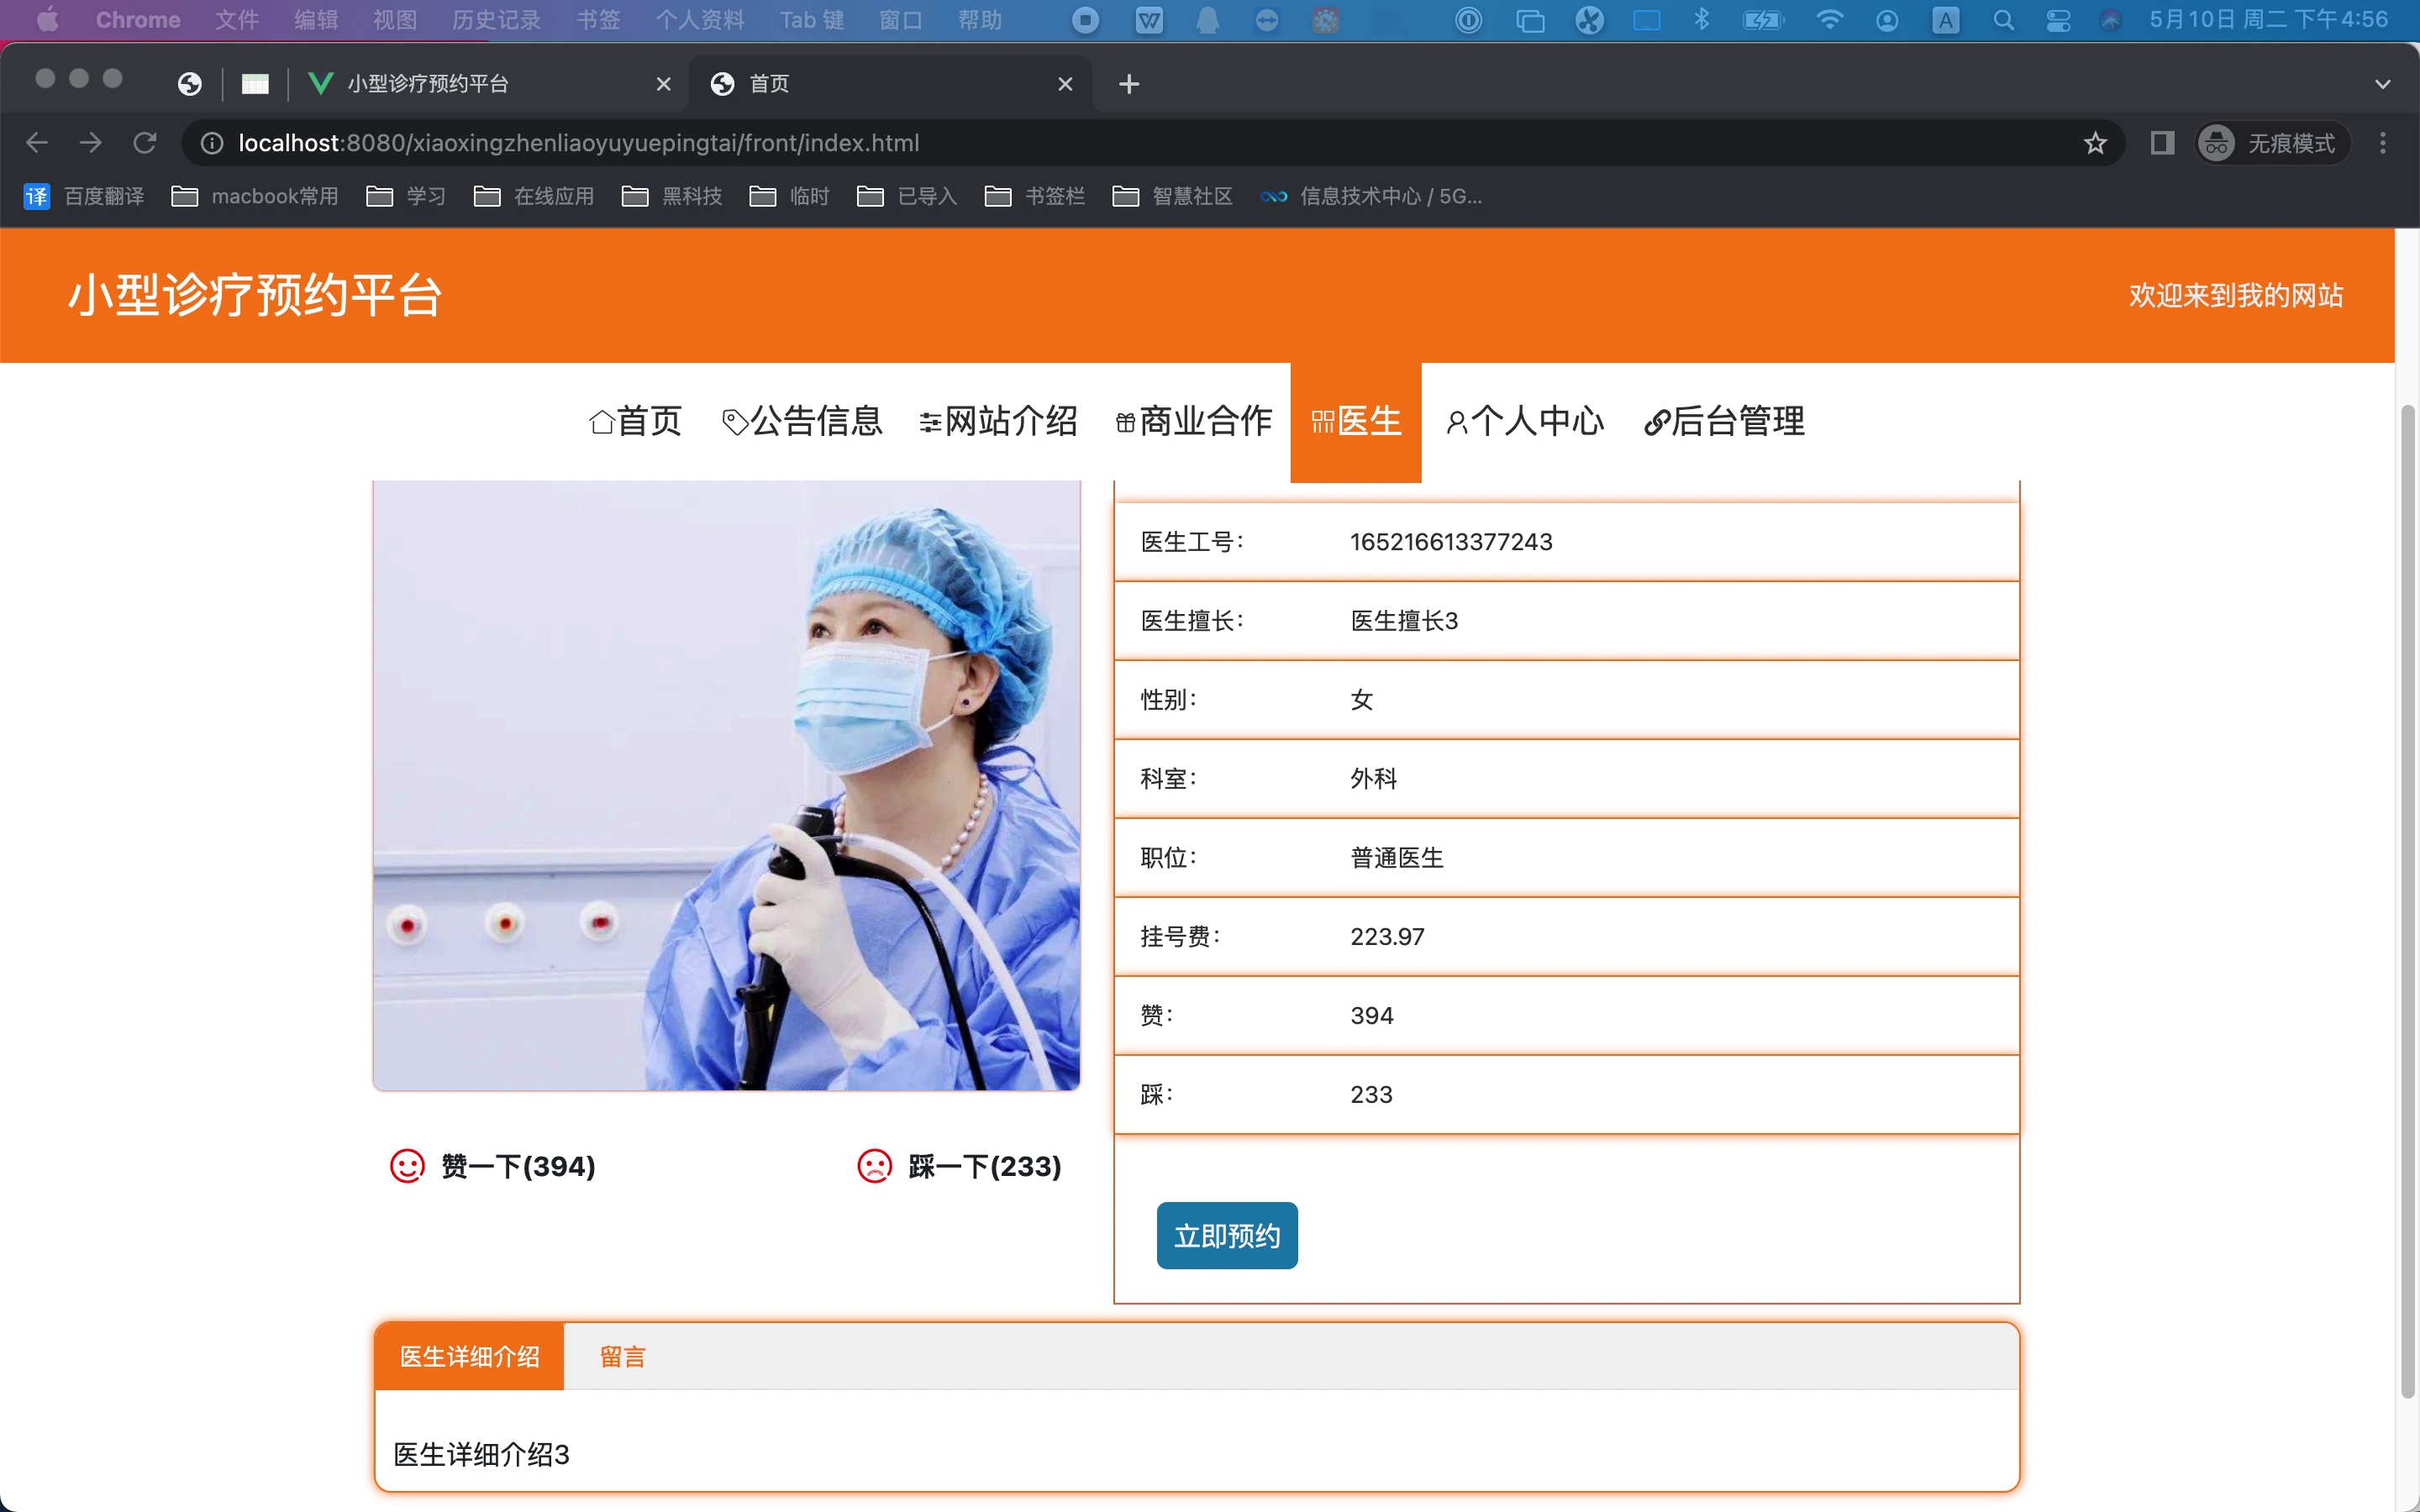Open a new tab with plus
Viewport: 2420px width, 1512px height.
[1129, 84]
